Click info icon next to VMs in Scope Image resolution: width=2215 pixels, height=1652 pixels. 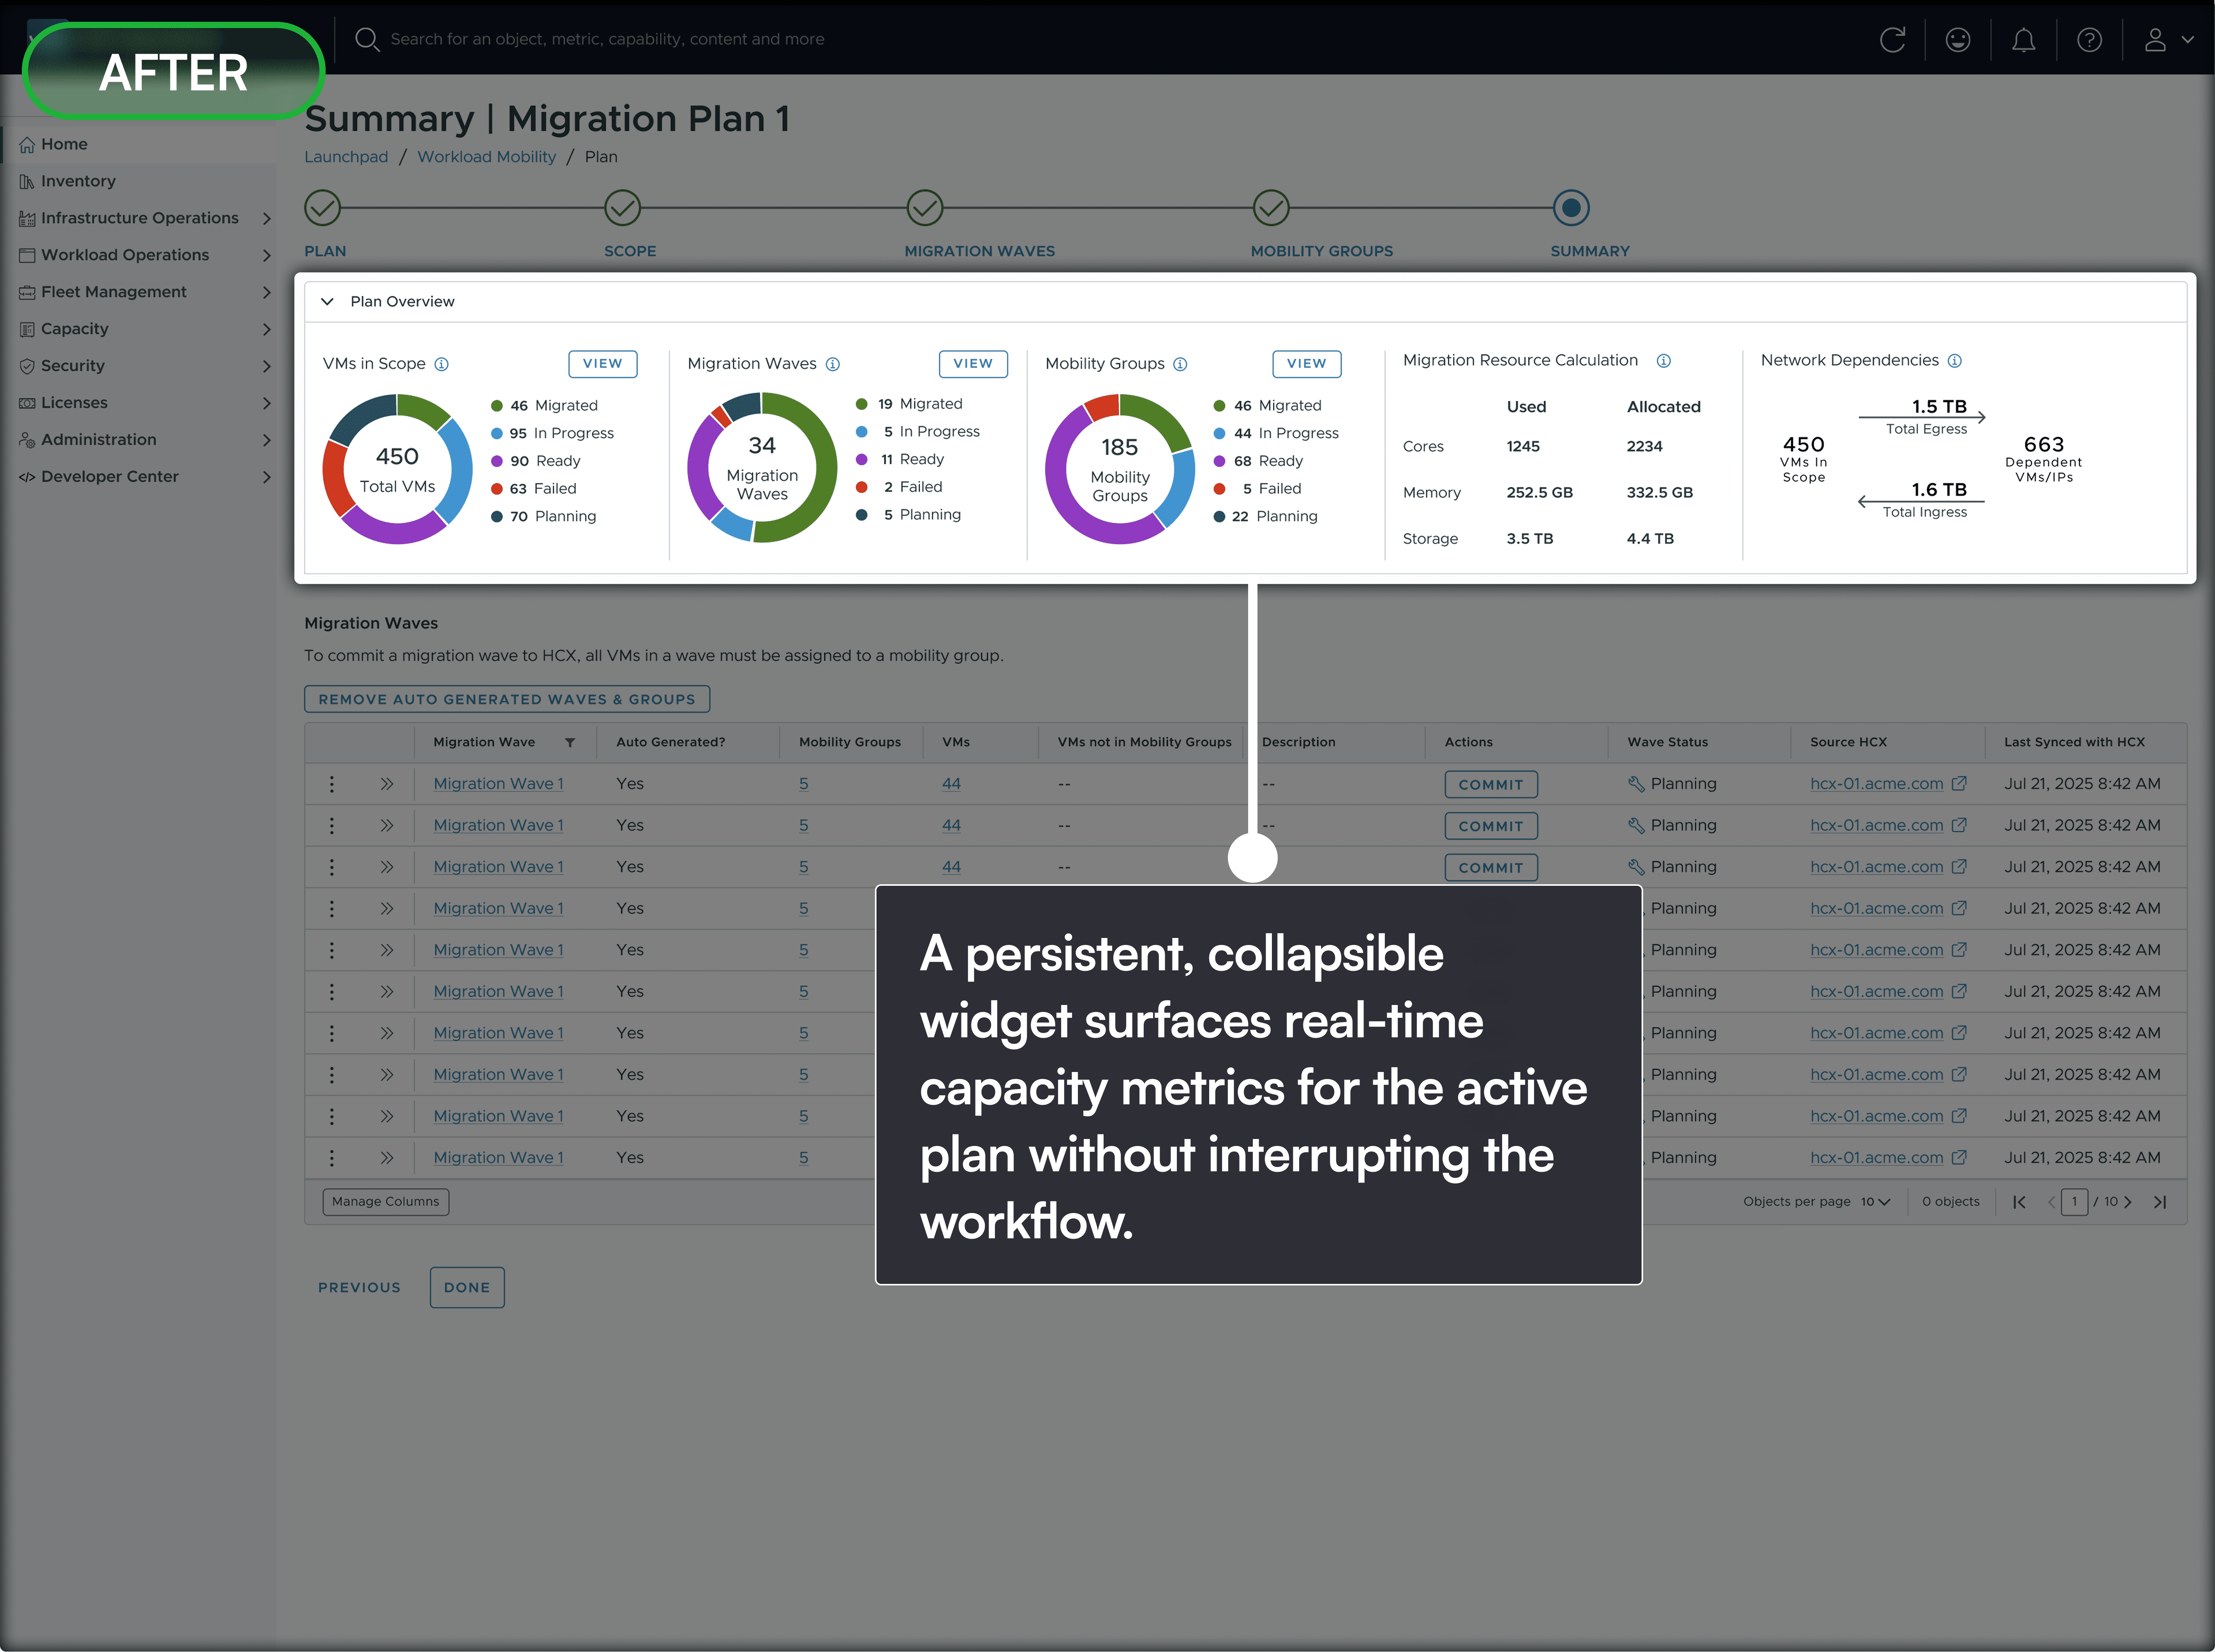click(x=441, y=364)
